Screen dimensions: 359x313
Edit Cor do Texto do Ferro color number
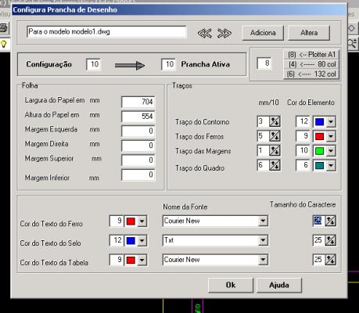coord(117,221)
